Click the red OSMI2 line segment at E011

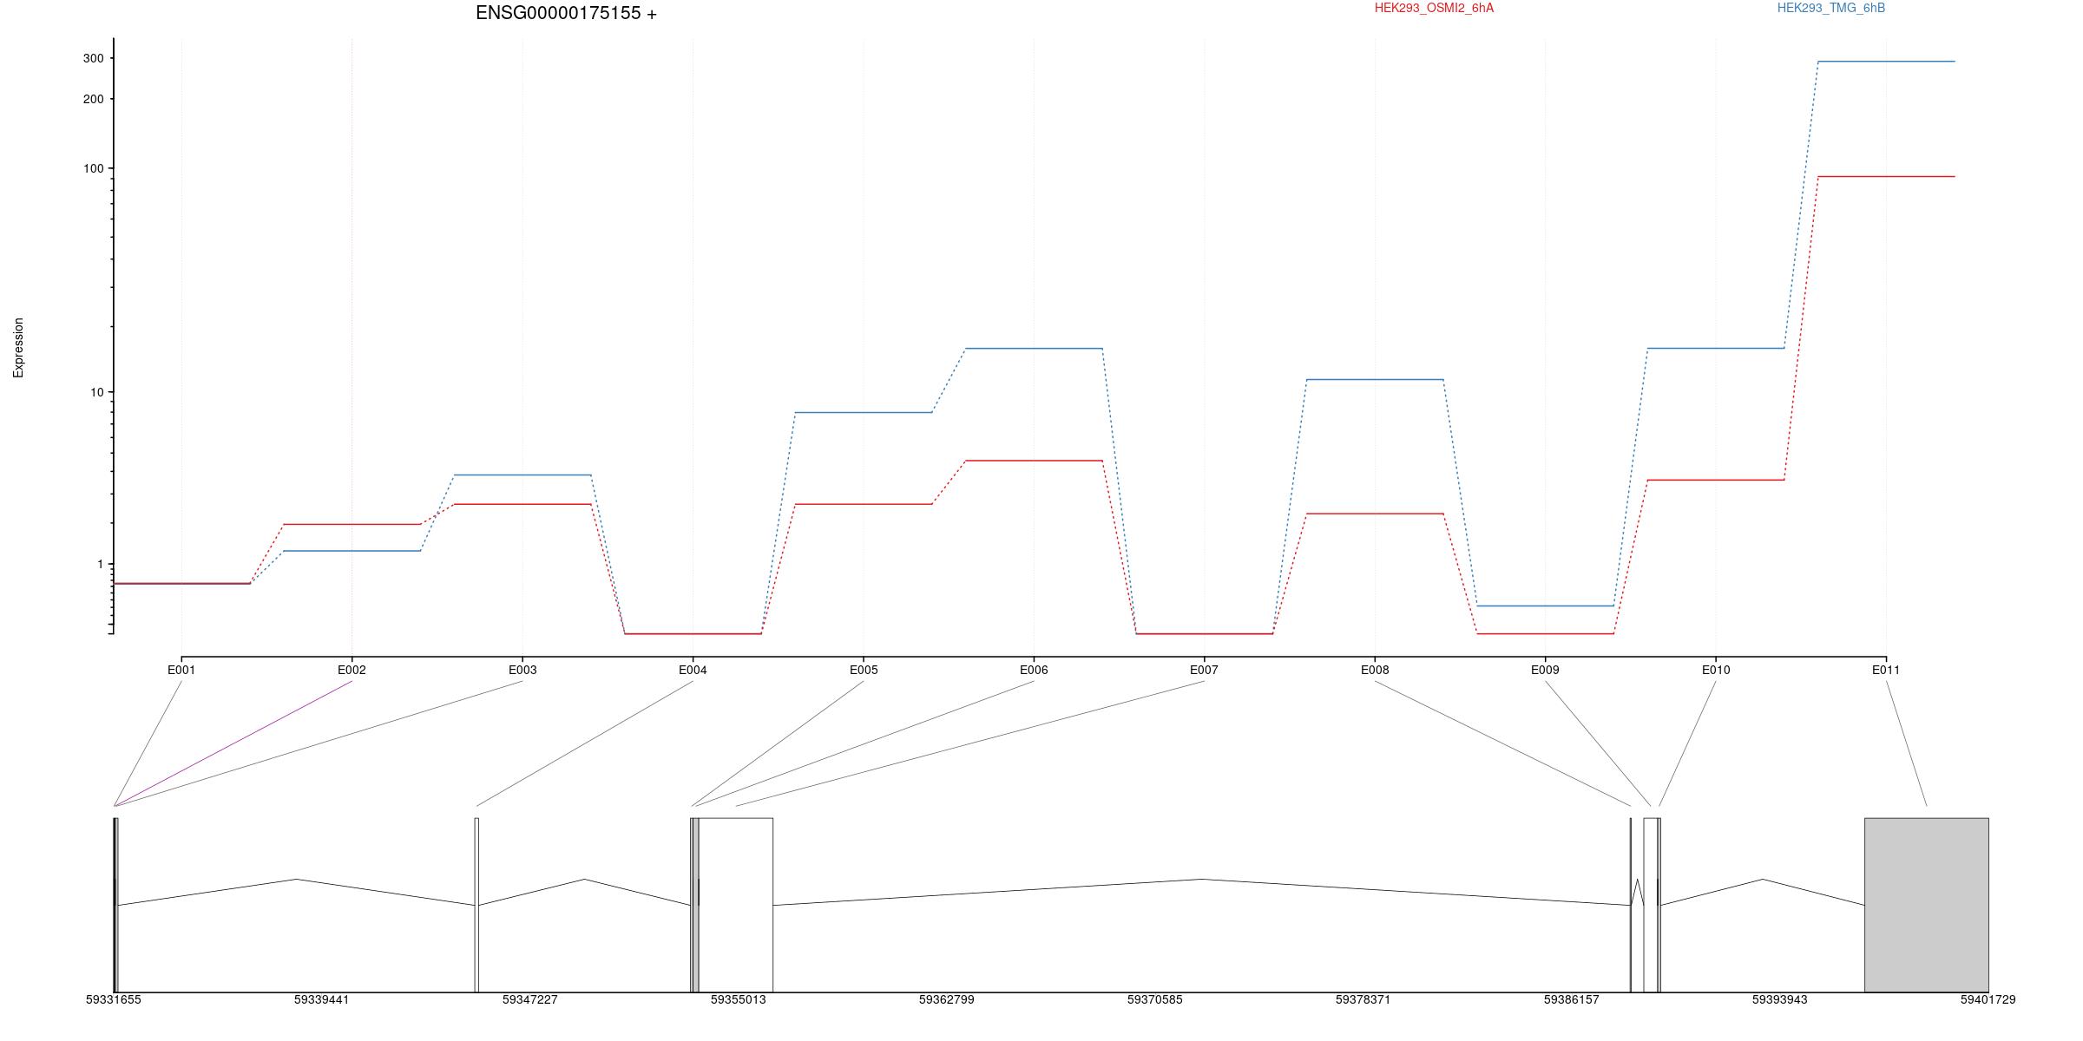(x=1886, y=177)
